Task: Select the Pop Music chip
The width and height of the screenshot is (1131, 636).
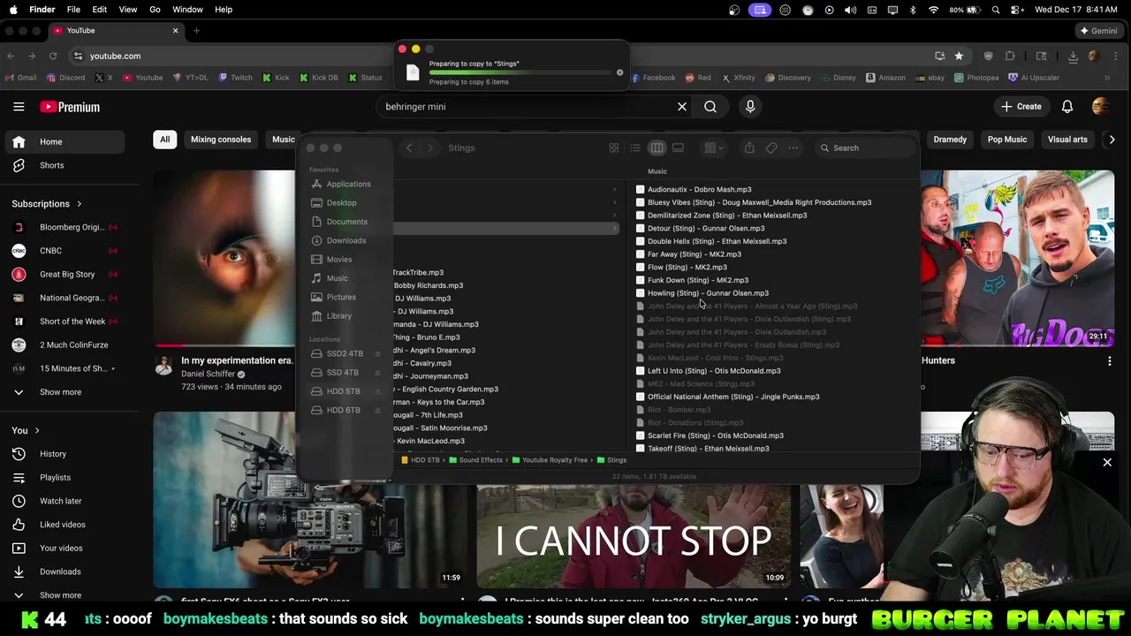Action: 1007,140
